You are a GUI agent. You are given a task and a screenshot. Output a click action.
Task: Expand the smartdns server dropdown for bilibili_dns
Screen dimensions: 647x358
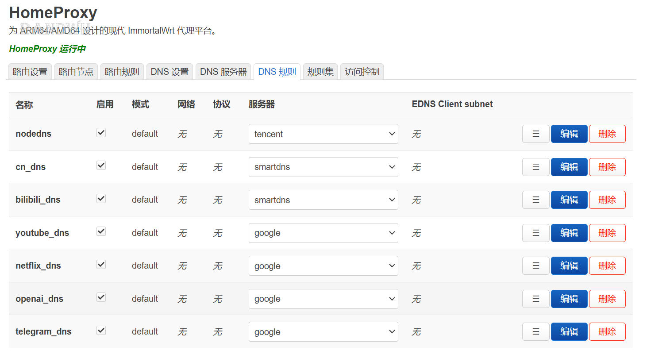pos(323,200)
